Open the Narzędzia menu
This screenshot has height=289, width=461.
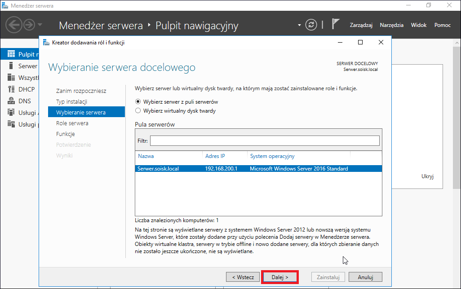[x=392, y=25]
